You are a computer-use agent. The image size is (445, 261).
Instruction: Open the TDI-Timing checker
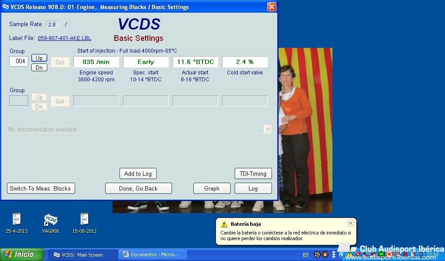tap(253, 174)
